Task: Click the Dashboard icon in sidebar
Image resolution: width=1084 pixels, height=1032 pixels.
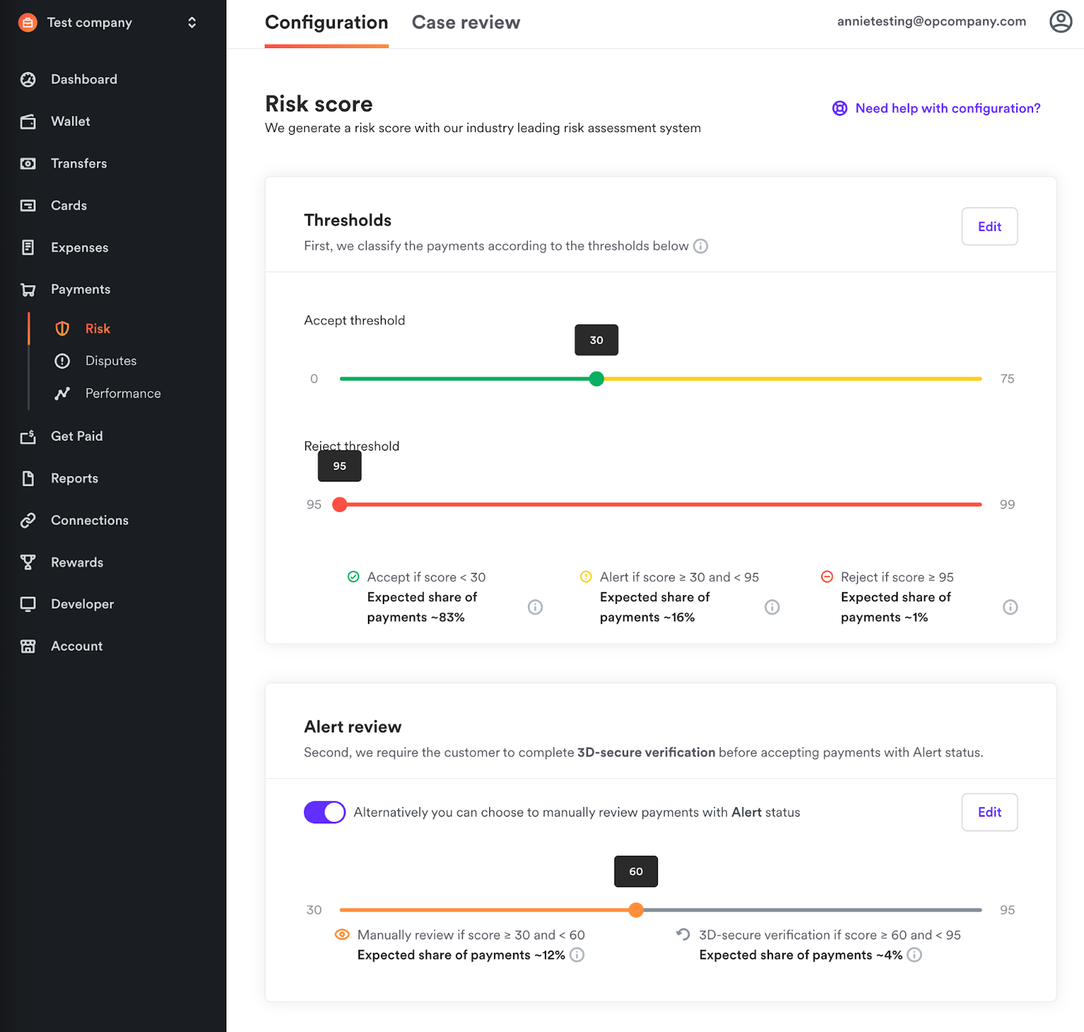Action: (28, 80)
